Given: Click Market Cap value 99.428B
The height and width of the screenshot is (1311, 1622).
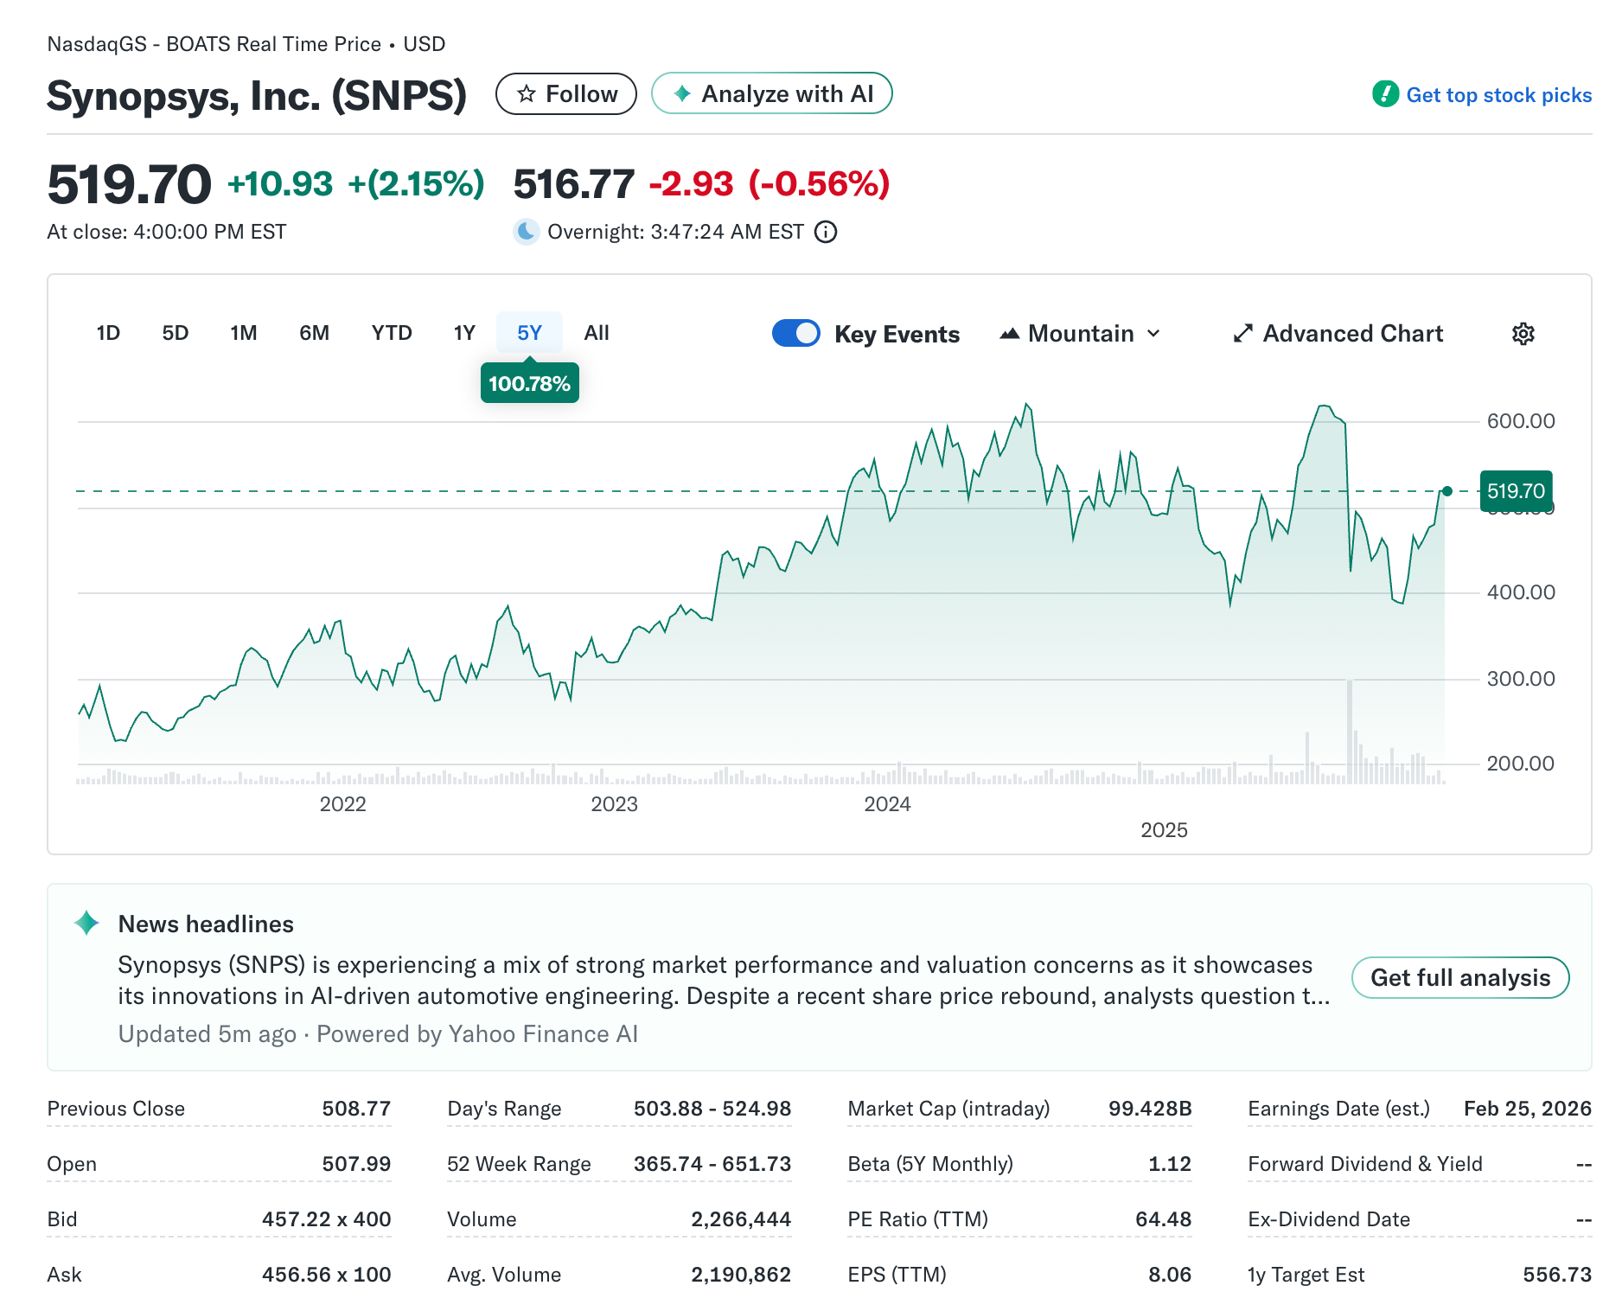Looking at the screenshot, I should tap(1150, 1109).
